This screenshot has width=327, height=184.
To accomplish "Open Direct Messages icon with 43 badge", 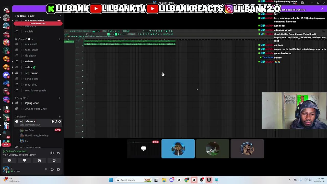I will (6, 10).
